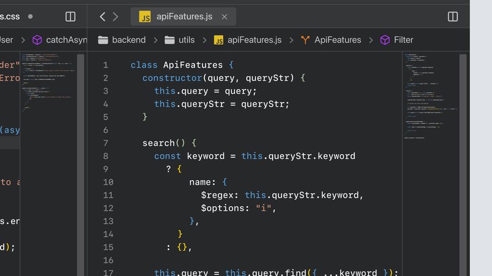Click the unsaved dot on .css tab
This screenshot has width=492, height=276.
31,17
